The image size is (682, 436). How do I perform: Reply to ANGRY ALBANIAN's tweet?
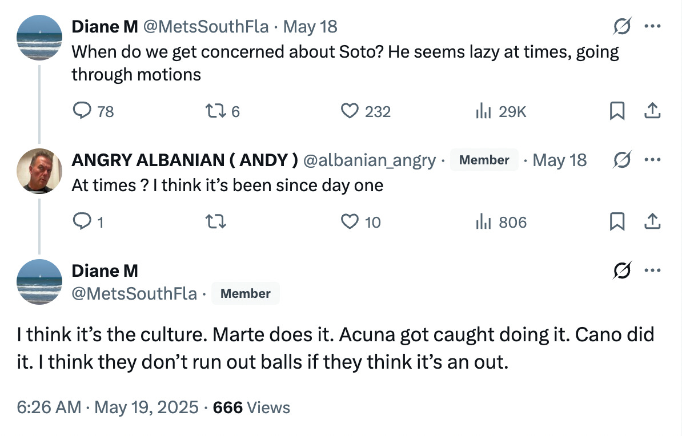tap(82, 221)
